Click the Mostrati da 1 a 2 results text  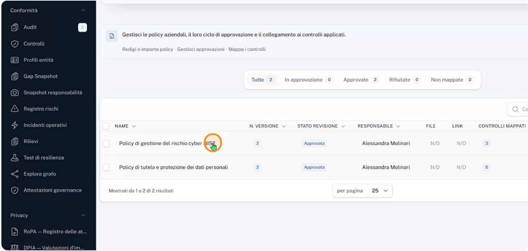coord(141,190)
